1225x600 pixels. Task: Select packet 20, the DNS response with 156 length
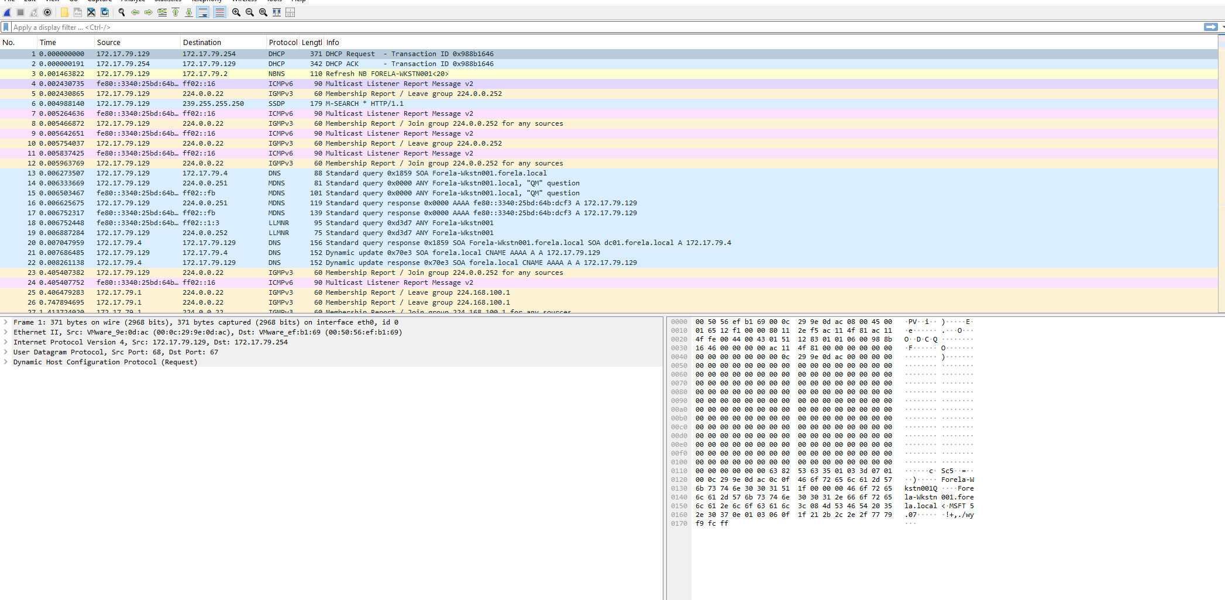(x=608, y=243)
